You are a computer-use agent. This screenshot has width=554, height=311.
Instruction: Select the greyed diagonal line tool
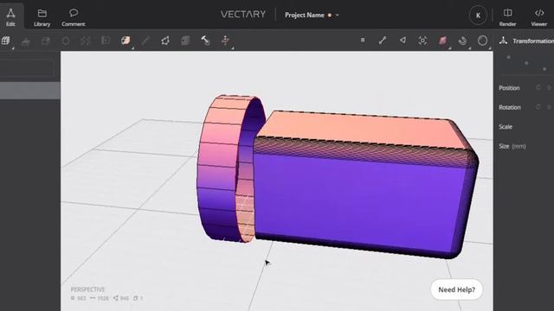(x=145, y=41)
